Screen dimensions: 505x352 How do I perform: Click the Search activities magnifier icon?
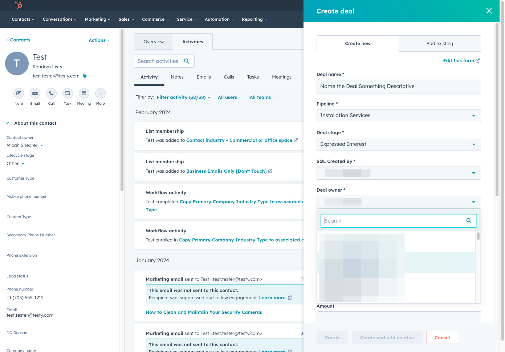point(187,61)
